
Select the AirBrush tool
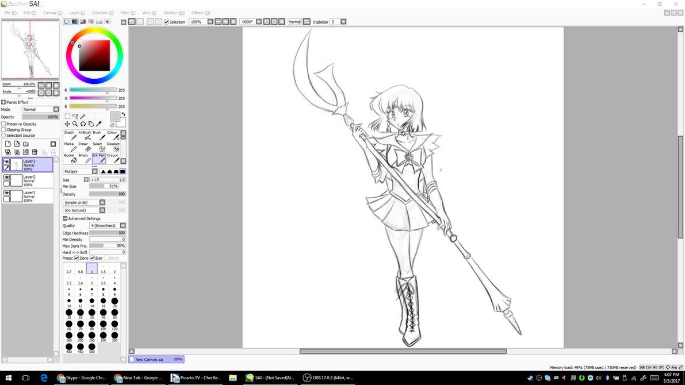tap(85, 135)
